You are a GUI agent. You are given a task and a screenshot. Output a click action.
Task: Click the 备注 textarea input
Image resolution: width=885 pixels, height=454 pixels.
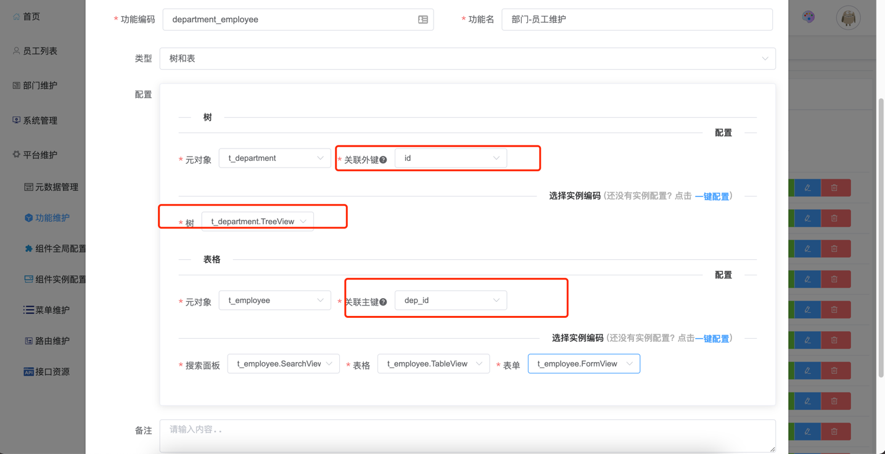click(x=467, y=436)
